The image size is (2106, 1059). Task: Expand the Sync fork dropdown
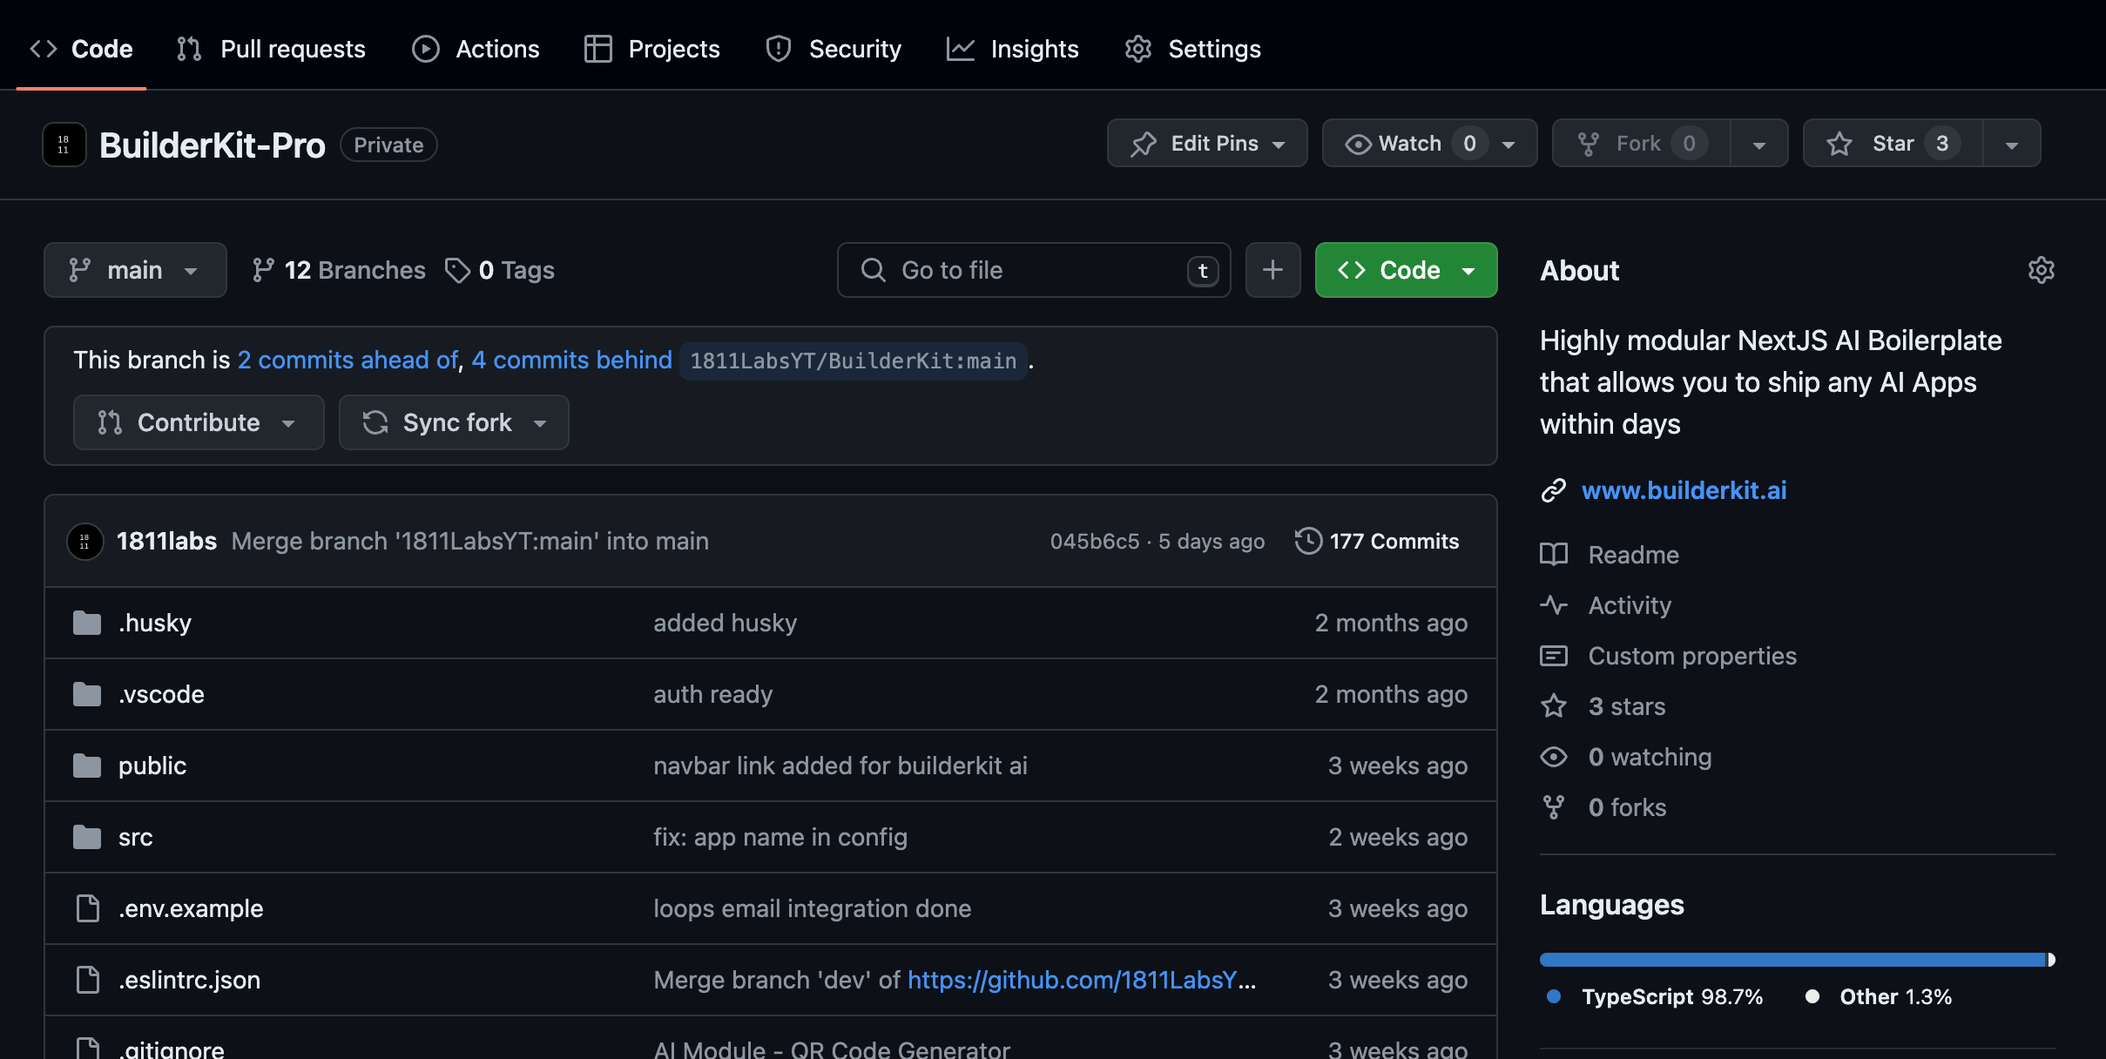[454, 422]
